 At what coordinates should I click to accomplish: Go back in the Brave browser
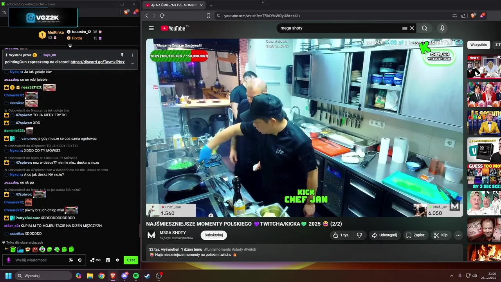147,16
